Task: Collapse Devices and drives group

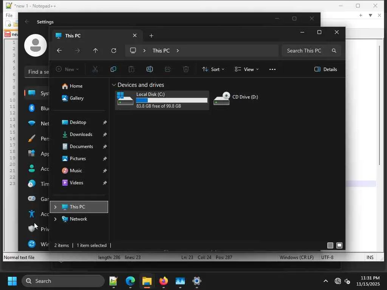Action: click(x=114, y=85)
